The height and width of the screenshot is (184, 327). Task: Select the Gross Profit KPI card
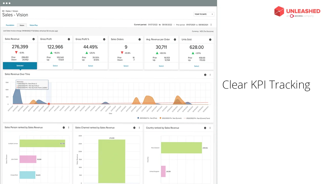(55, 66)
